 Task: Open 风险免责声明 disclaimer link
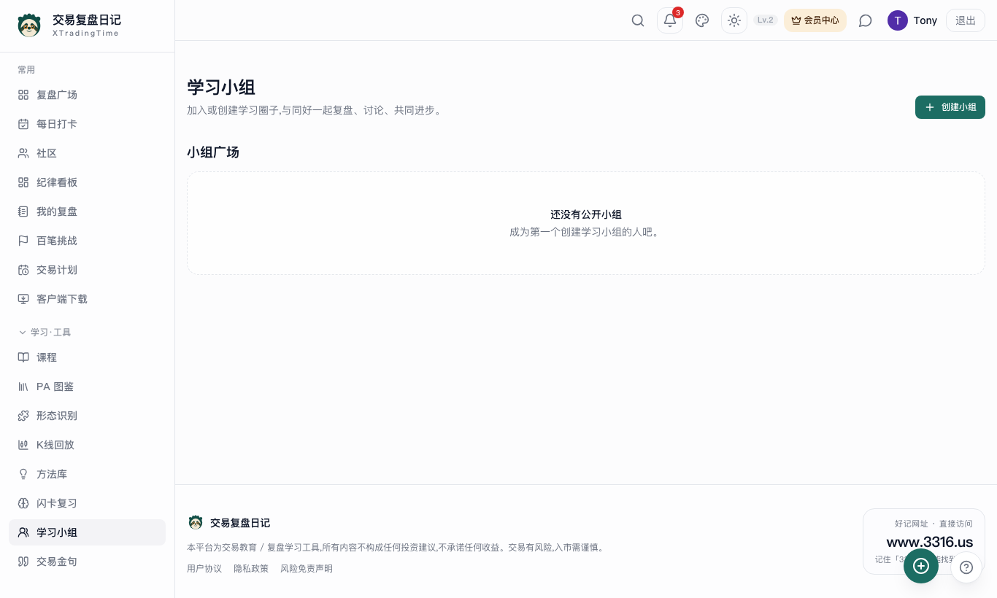pyautogui.click(x=307, y=569)
